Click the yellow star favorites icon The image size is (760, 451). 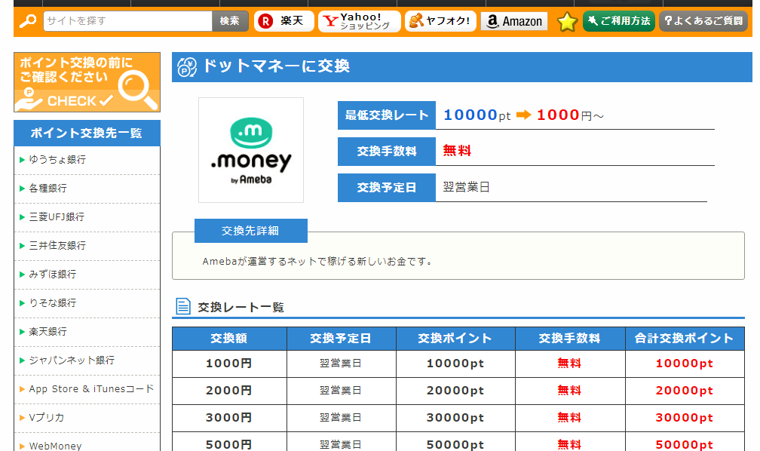coord(567,22)
